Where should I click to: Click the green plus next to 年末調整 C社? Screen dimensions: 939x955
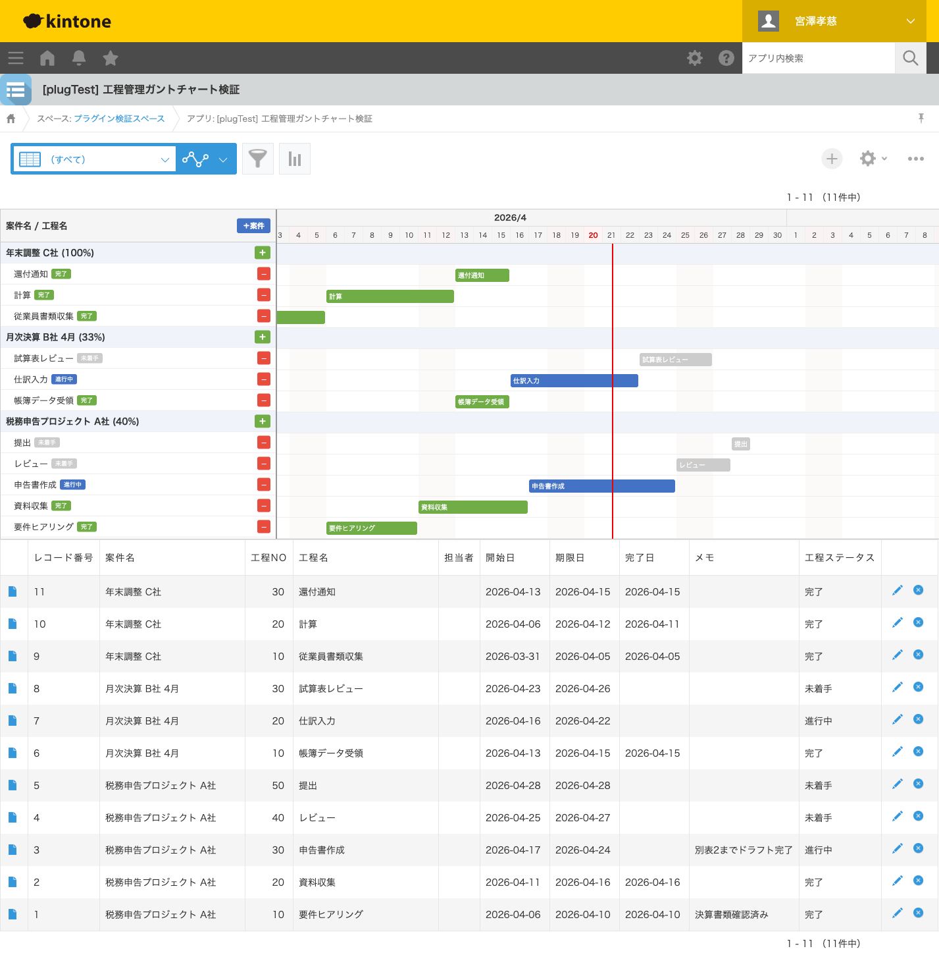(x=263, y=253)
